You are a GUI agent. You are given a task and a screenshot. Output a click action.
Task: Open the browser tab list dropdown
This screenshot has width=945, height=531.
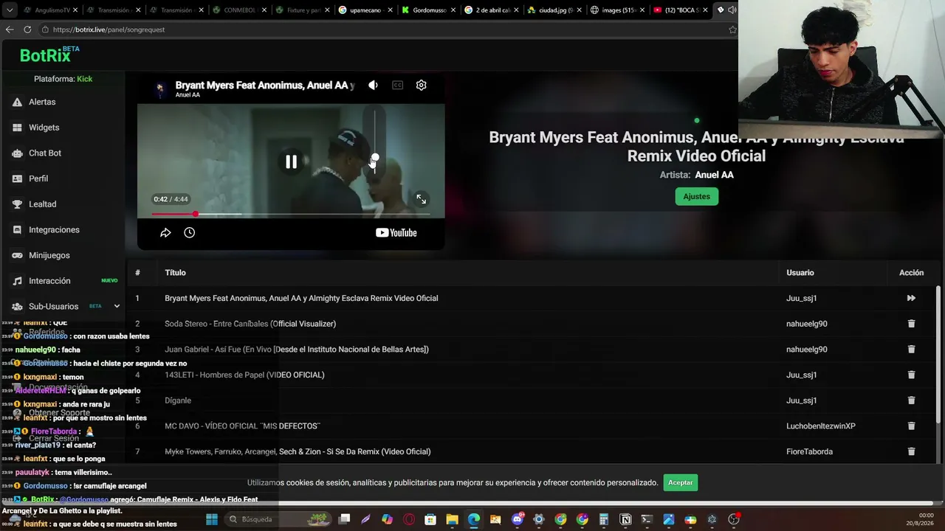click(x=9, y=10)
